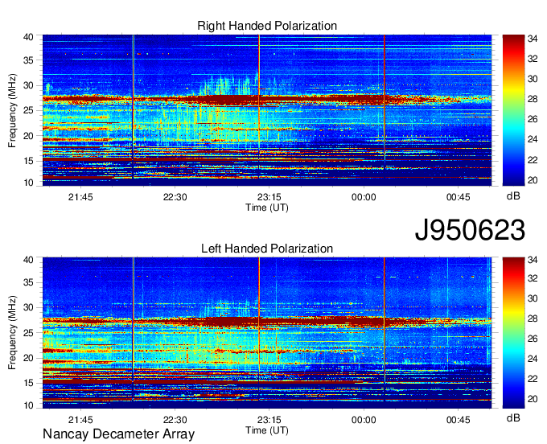Click the 23:15 tick under Left Handed plot
The width and height of the screenshot is (547, 444).
tap(269, 420)
